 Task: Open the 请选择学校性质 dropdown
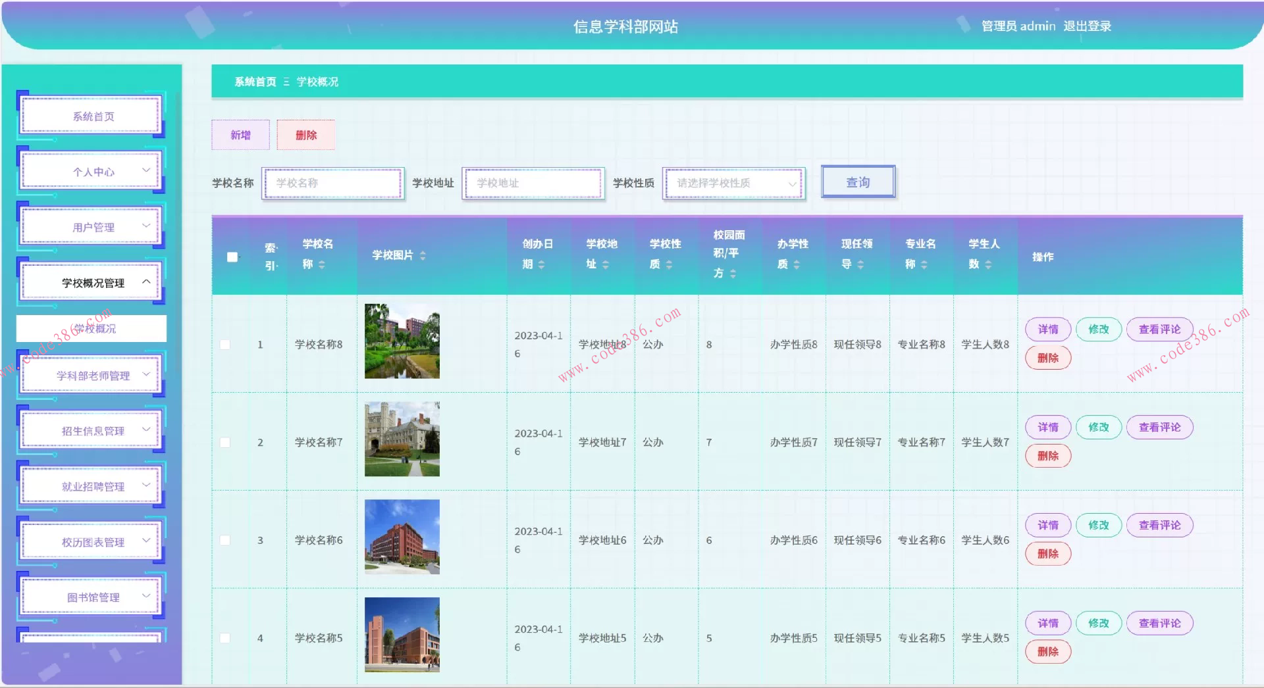734,183
